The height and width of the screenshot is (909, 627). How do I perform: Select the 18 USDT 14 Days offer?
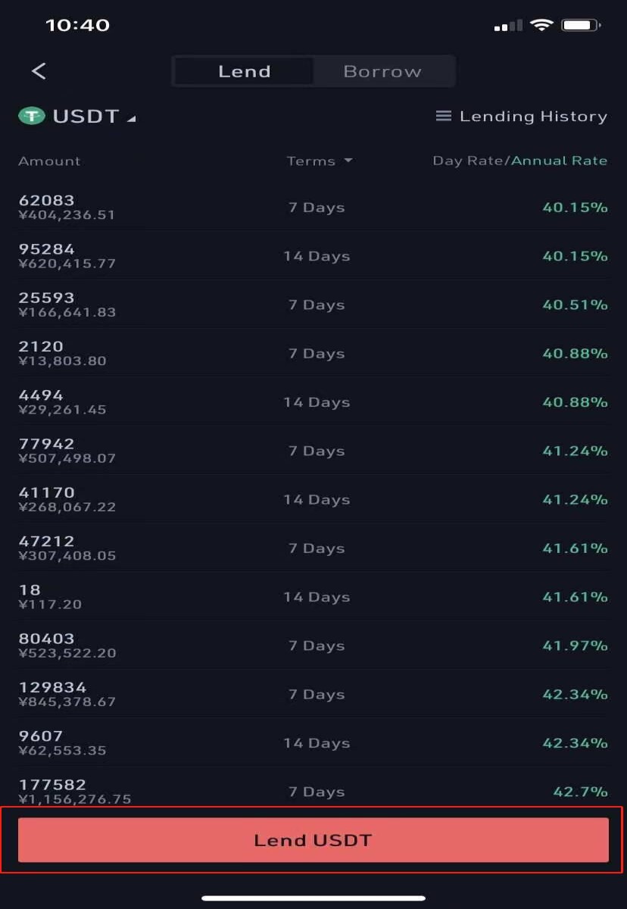click(x=313, y=597)
